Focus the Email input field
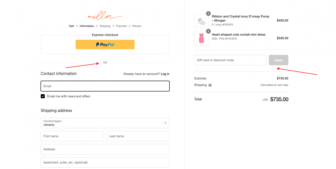Screen dimensions: 336x169 105,86
